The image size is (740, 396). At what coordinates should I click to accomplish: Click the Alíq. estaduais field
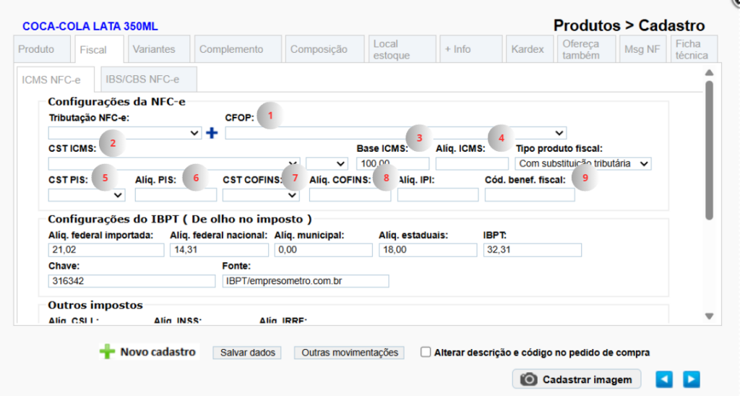428,250
